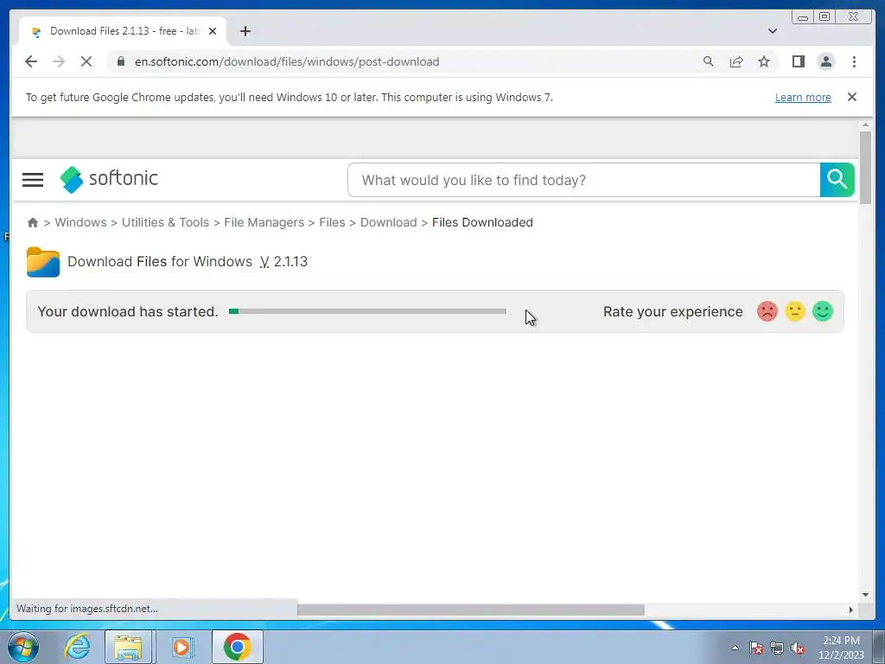The height and width of the screenshot is (664, 885).
Task: Click the home breadcrumb icon
Action: [33, 222]
